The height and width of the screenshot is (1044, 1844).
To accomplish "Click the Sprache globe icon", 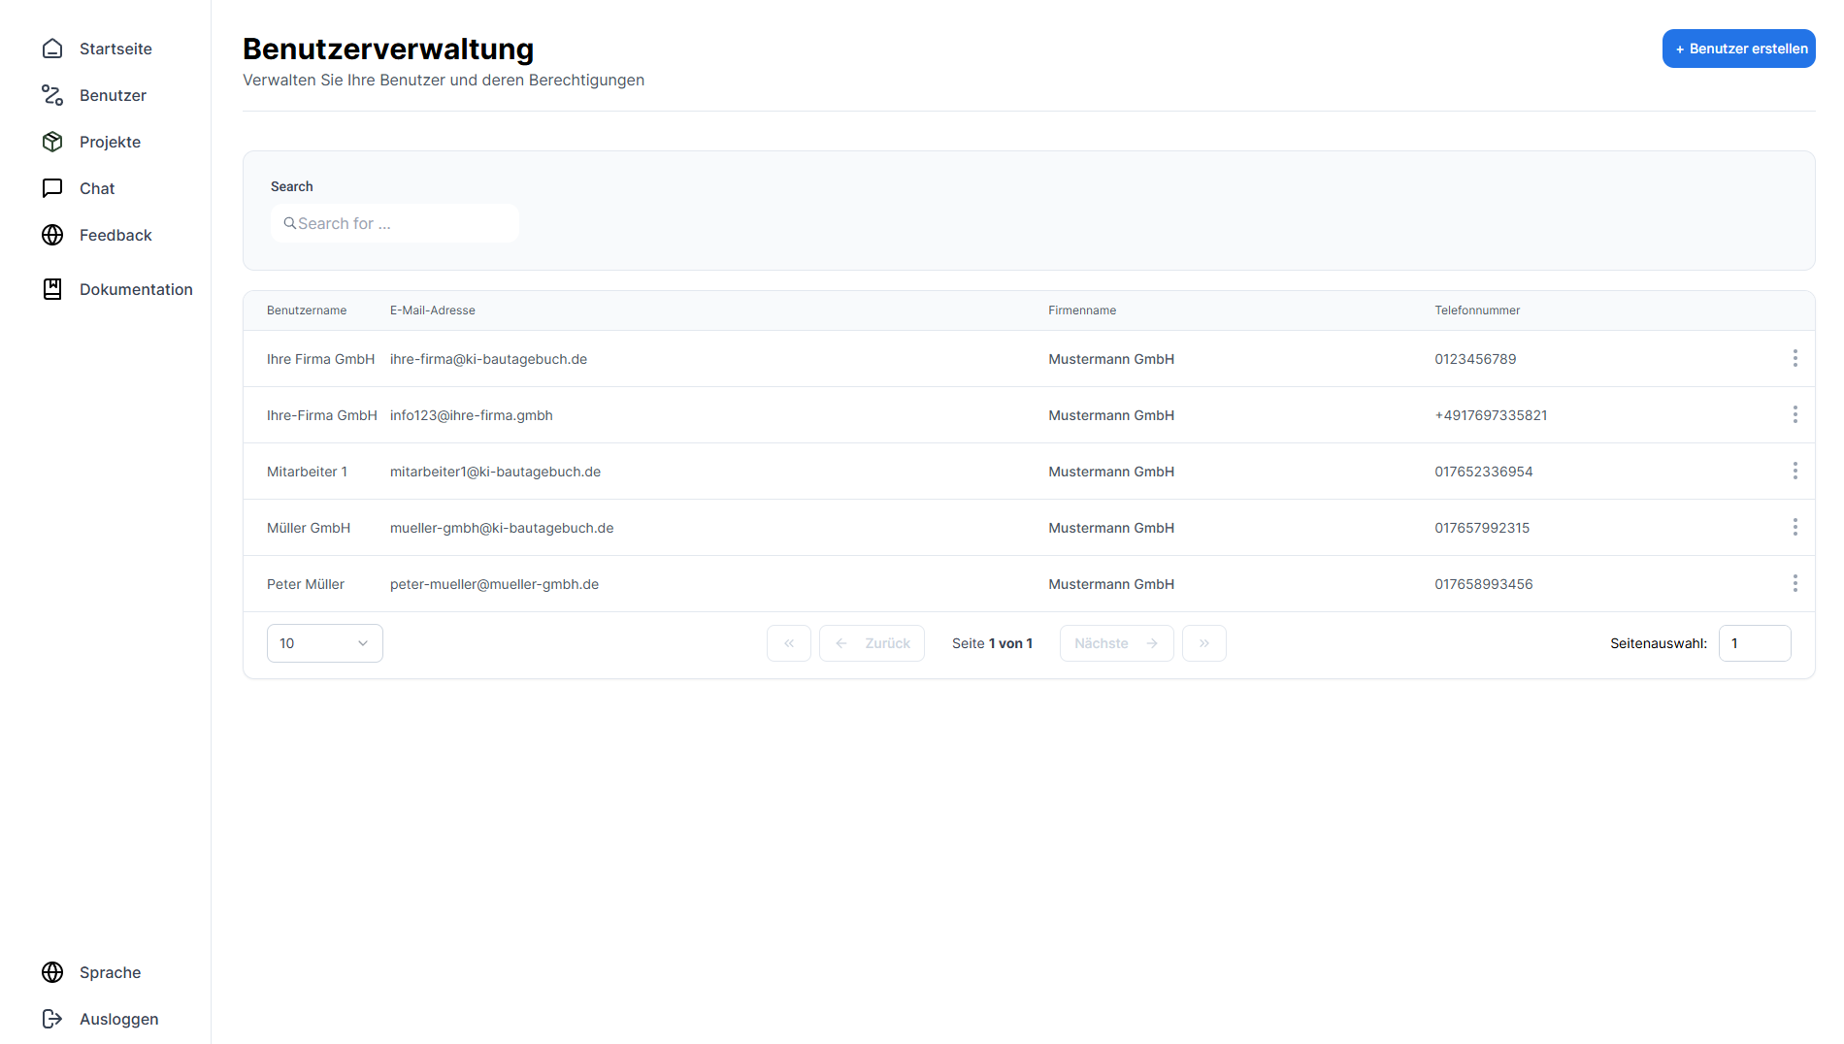I will tap(52, 972).
